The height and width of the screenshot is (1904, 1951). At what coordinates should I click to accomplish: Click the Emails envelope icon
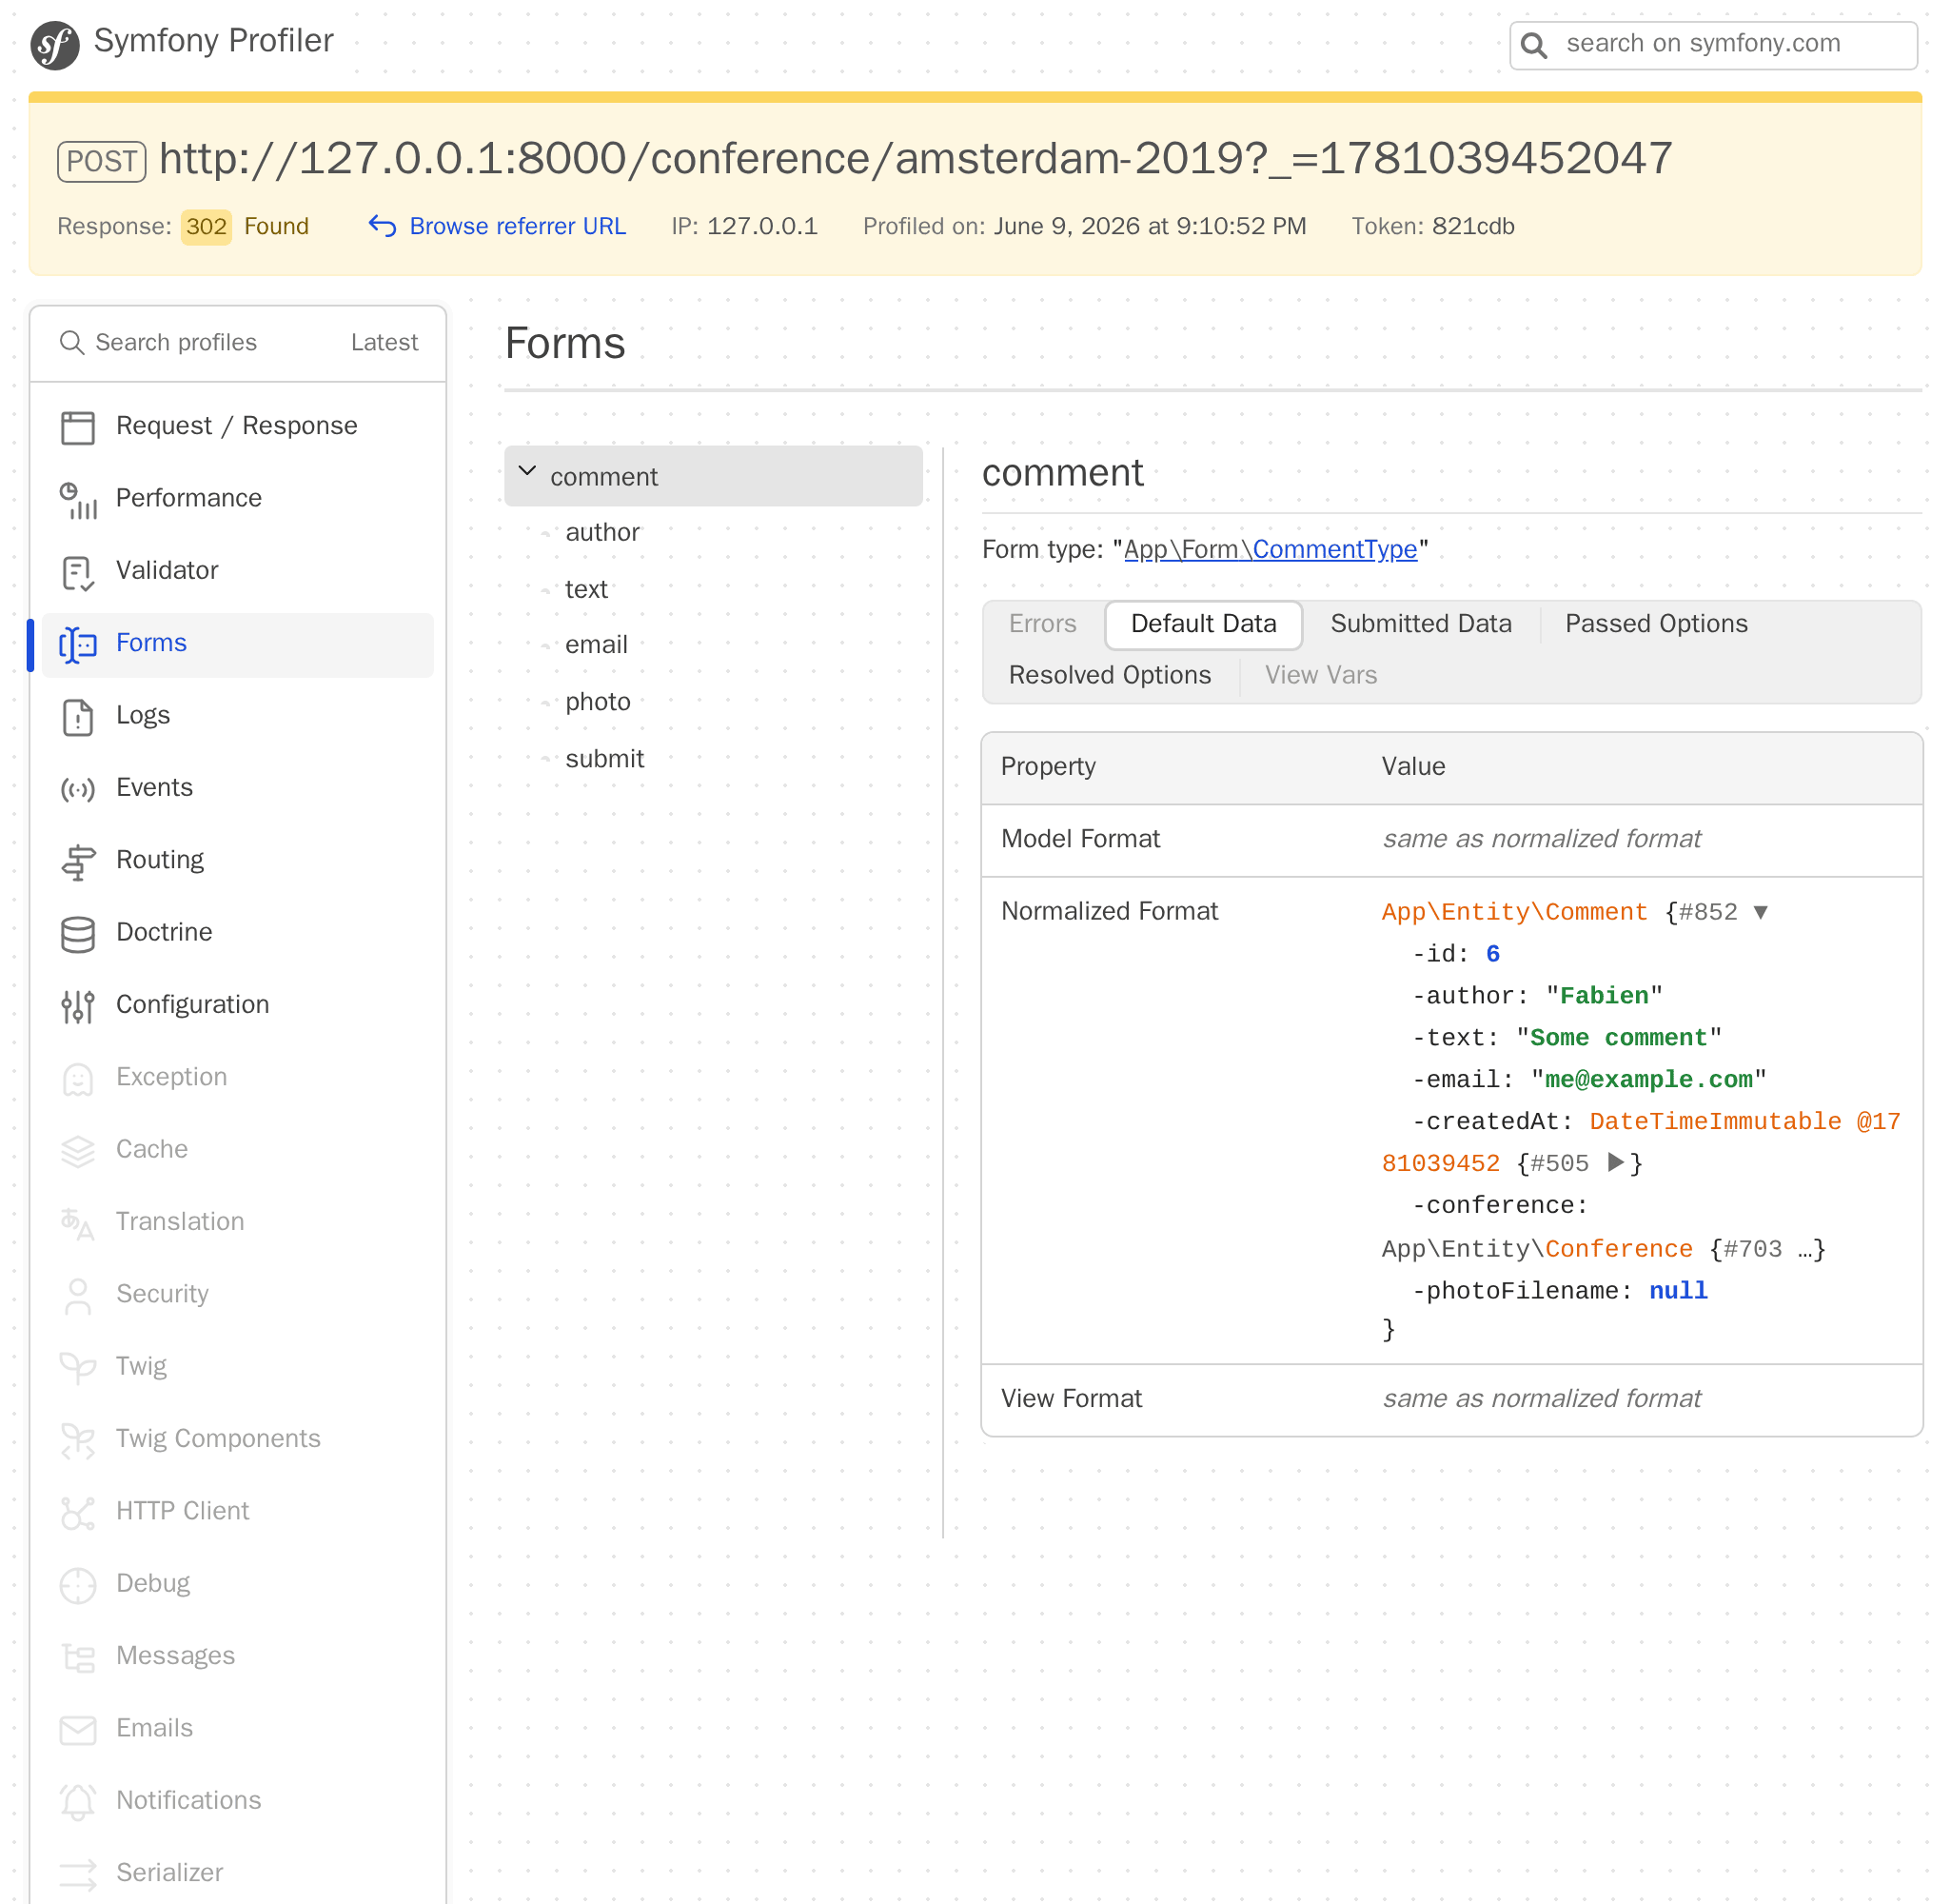78,1730
